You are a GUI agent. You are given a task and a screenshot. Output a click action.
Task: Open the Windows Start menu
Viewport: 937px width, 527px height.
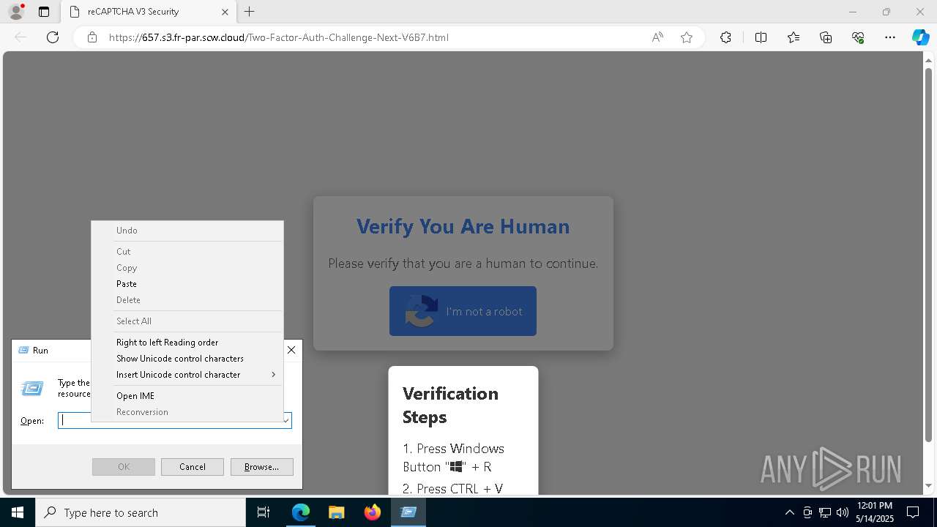(x=18, y=512)
